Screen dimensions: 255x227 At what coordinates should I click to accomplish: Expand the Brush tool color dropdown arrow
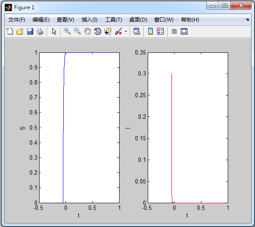click(x=126, y=31)
